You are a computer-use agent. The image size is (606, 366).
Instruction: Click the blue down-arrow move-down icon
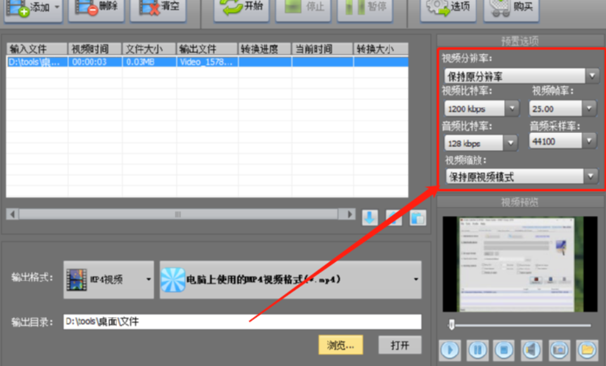coord(370,218)
